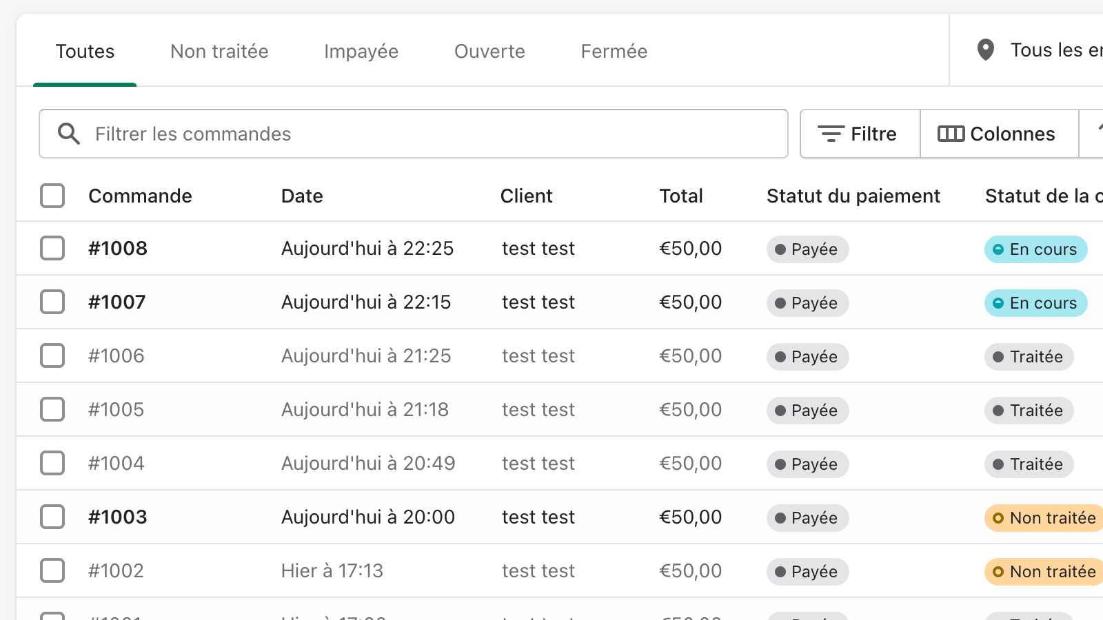Viewport: 1103px width, 620px height.
Task: Click date Aujourd'hui à 22:15
Action: 366,302
